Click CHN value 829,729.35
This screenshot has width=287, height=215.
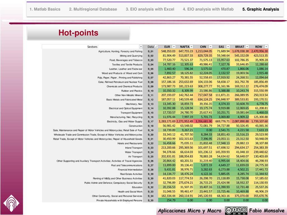205,56
